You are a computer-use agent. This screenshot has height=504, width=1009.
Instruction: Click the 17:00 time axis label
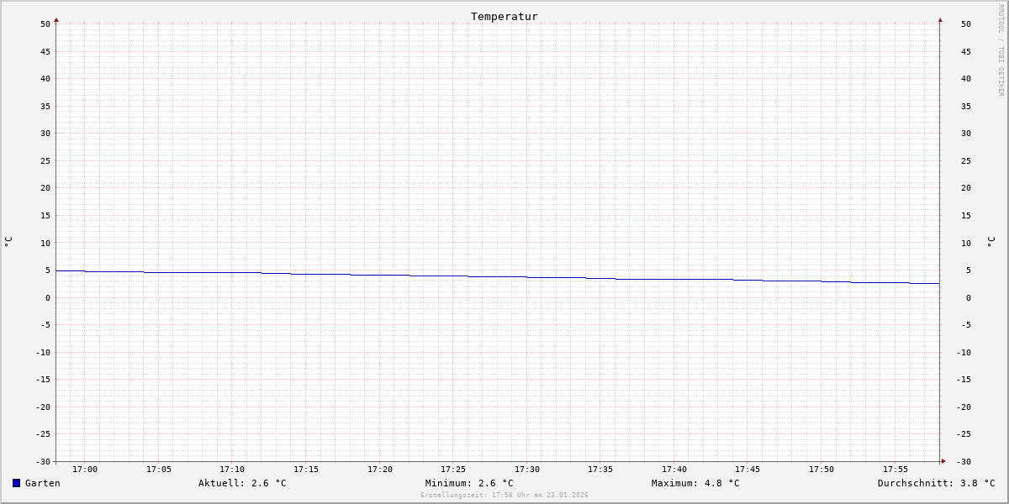pyautogui.click(x=85, y=469)
